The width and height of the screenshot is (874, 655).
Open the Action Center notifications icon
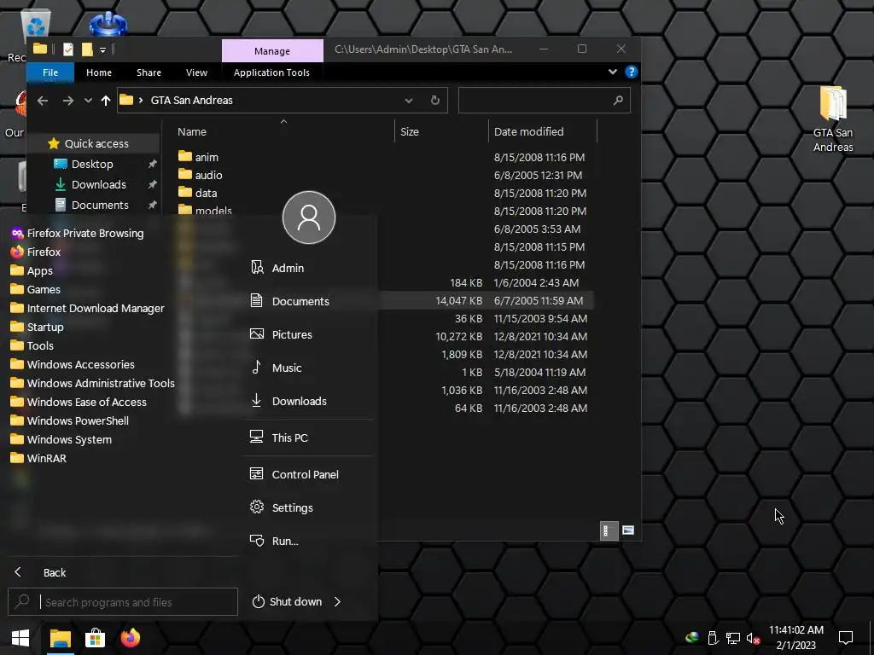coord(846,638)
